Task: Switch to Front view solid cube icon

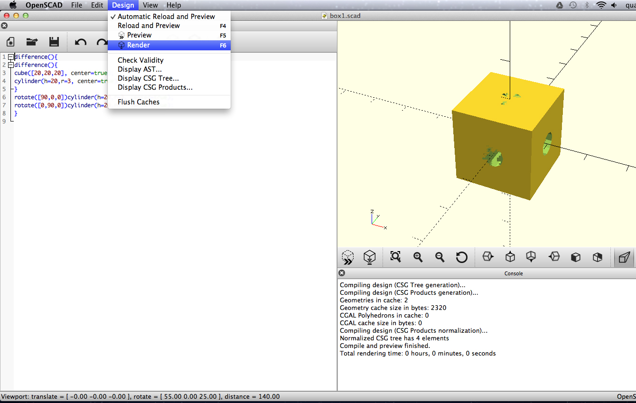Action: [575, 257]
